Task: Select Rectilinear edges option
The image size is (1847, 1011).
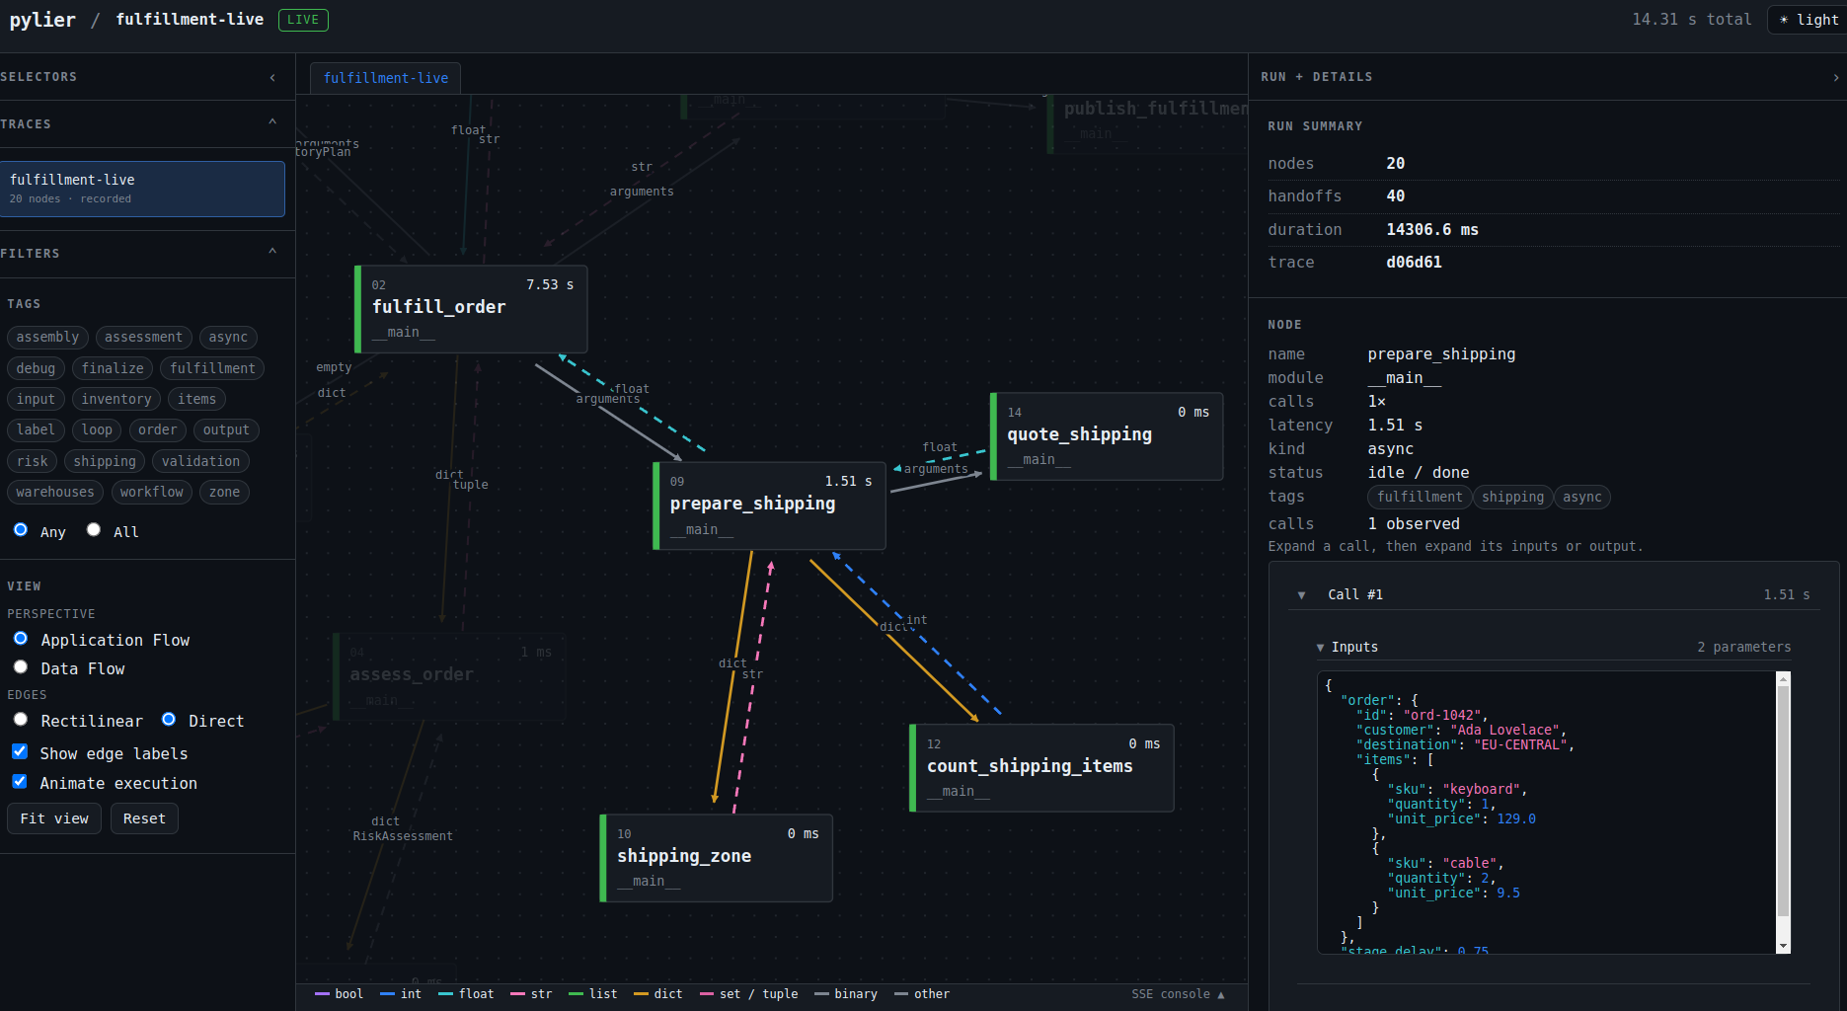Action: coord(21,720)
